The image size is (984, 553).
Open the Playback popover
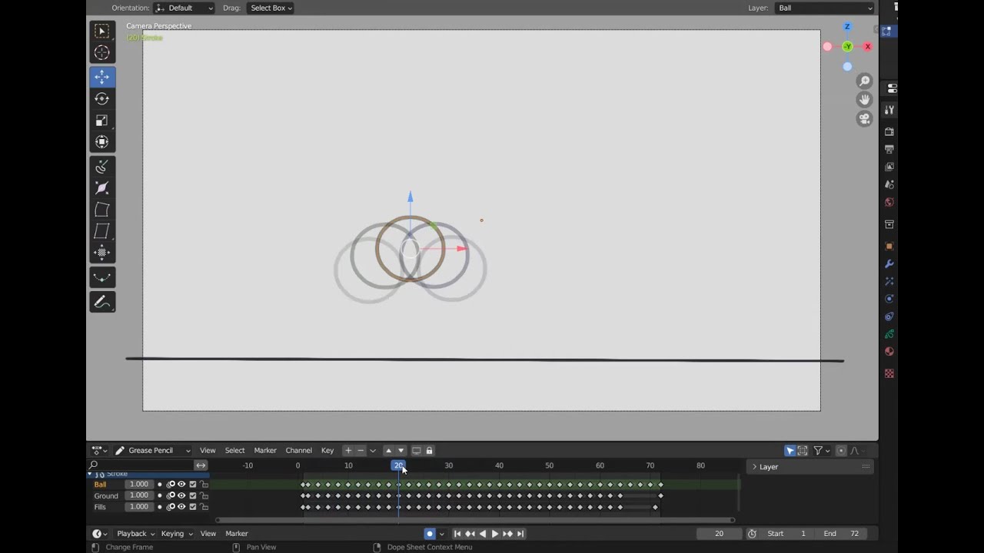(x=135, y=534)
